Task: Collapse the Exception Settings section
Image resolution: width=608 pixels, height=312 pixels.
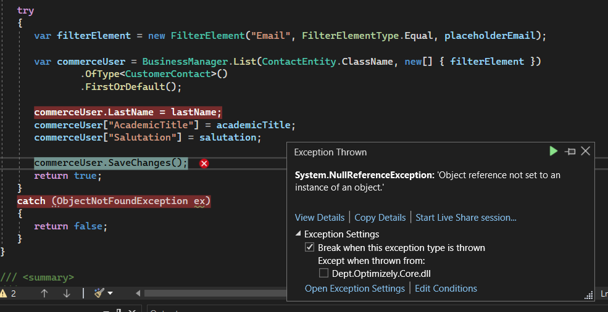Action: click(x=299, y=234)
